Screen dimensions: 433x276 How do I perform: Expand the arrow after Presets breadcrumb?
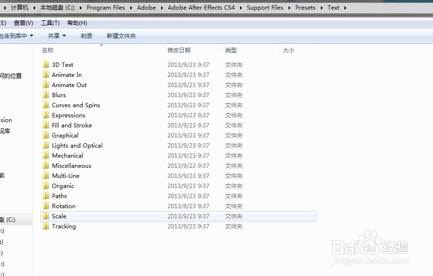pyautogui.click(x=322, y=8)
